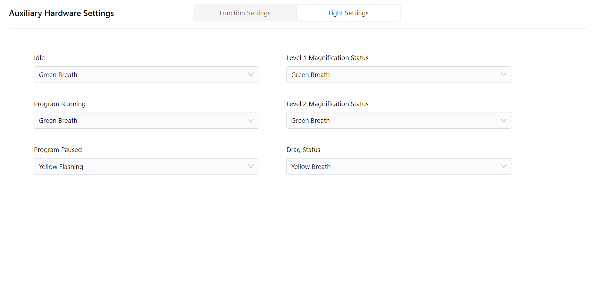
Task: Click the Idle field label
Action: coord(39,58)
